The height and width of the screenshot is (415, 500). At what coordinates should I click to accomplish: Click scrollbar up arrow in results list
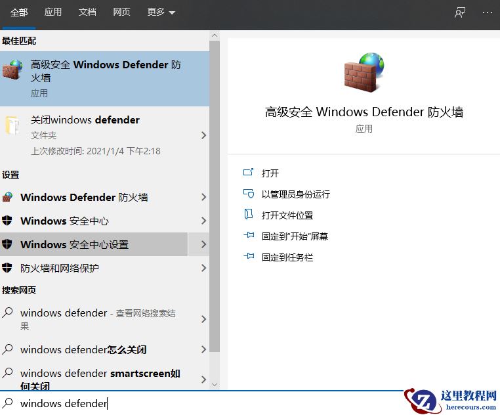(215, 35)
